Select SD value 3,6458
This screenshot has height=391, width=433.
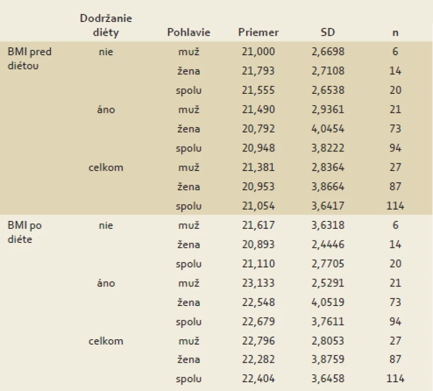pos(328,379)
